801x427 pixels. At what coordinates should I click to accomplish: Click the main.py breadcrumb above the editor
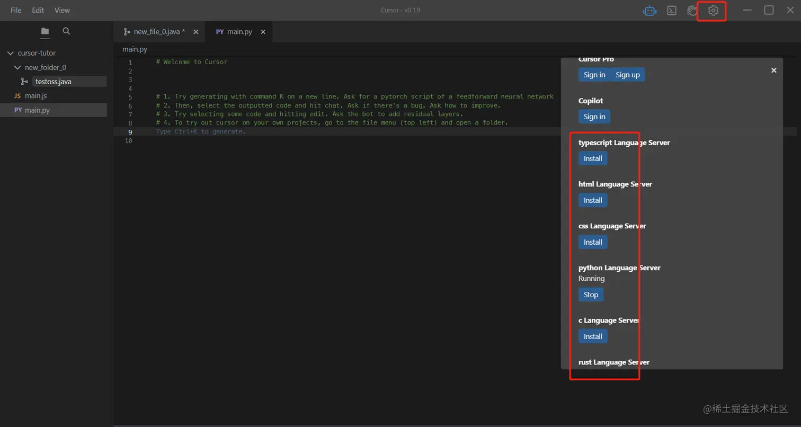click(135, 49)
